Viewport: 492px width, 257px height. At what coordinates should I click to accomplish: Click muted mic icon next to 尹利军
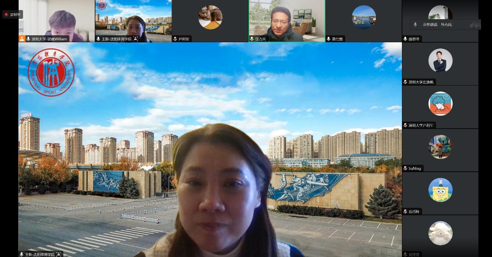[x=175, y=39]
